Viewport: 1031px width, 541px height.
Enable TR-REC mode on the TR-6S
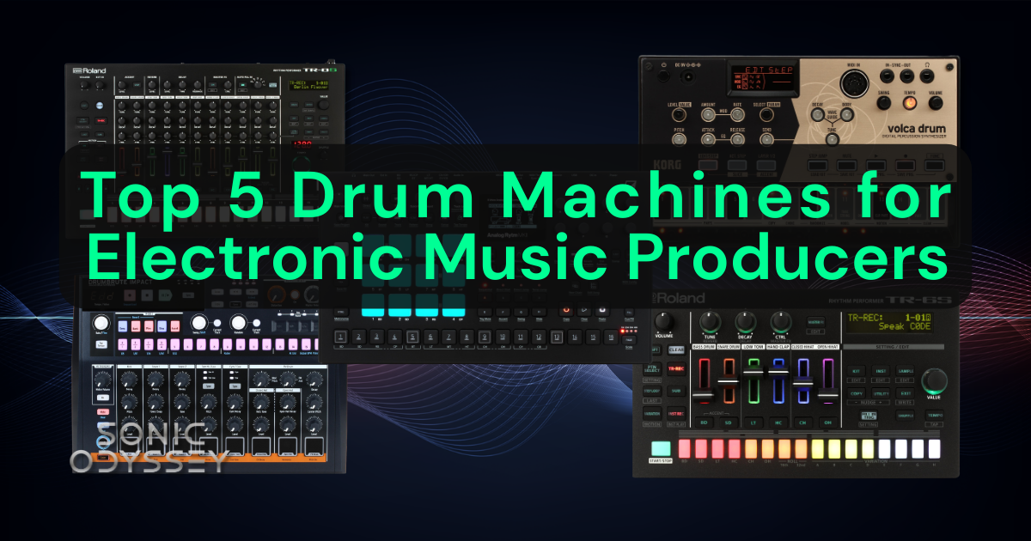[676, 368]
